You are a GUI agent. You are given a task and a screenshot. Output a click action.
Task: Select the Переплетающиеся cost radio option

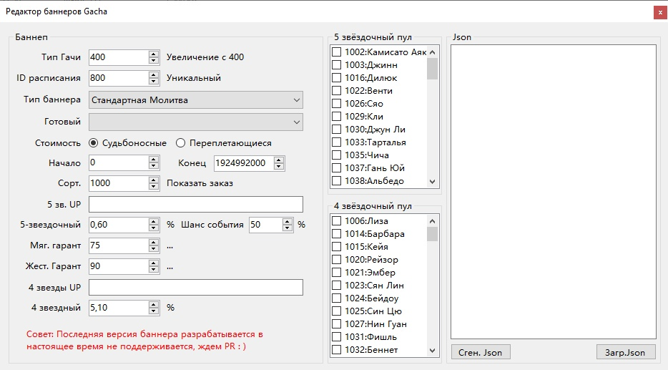click(x=181, y=143)
